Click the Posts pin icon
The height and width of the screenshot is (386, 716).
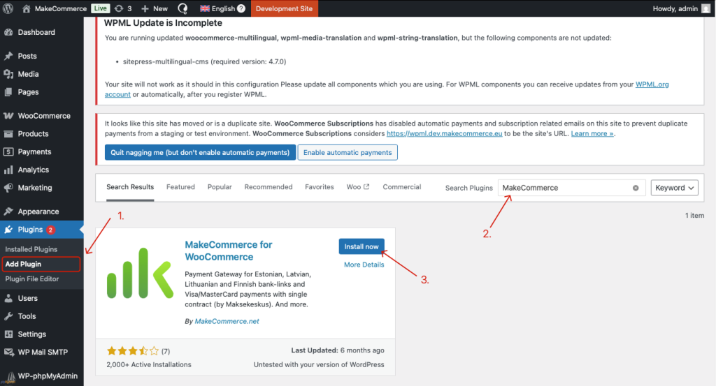pyautogui.click(x=8, y=56)
